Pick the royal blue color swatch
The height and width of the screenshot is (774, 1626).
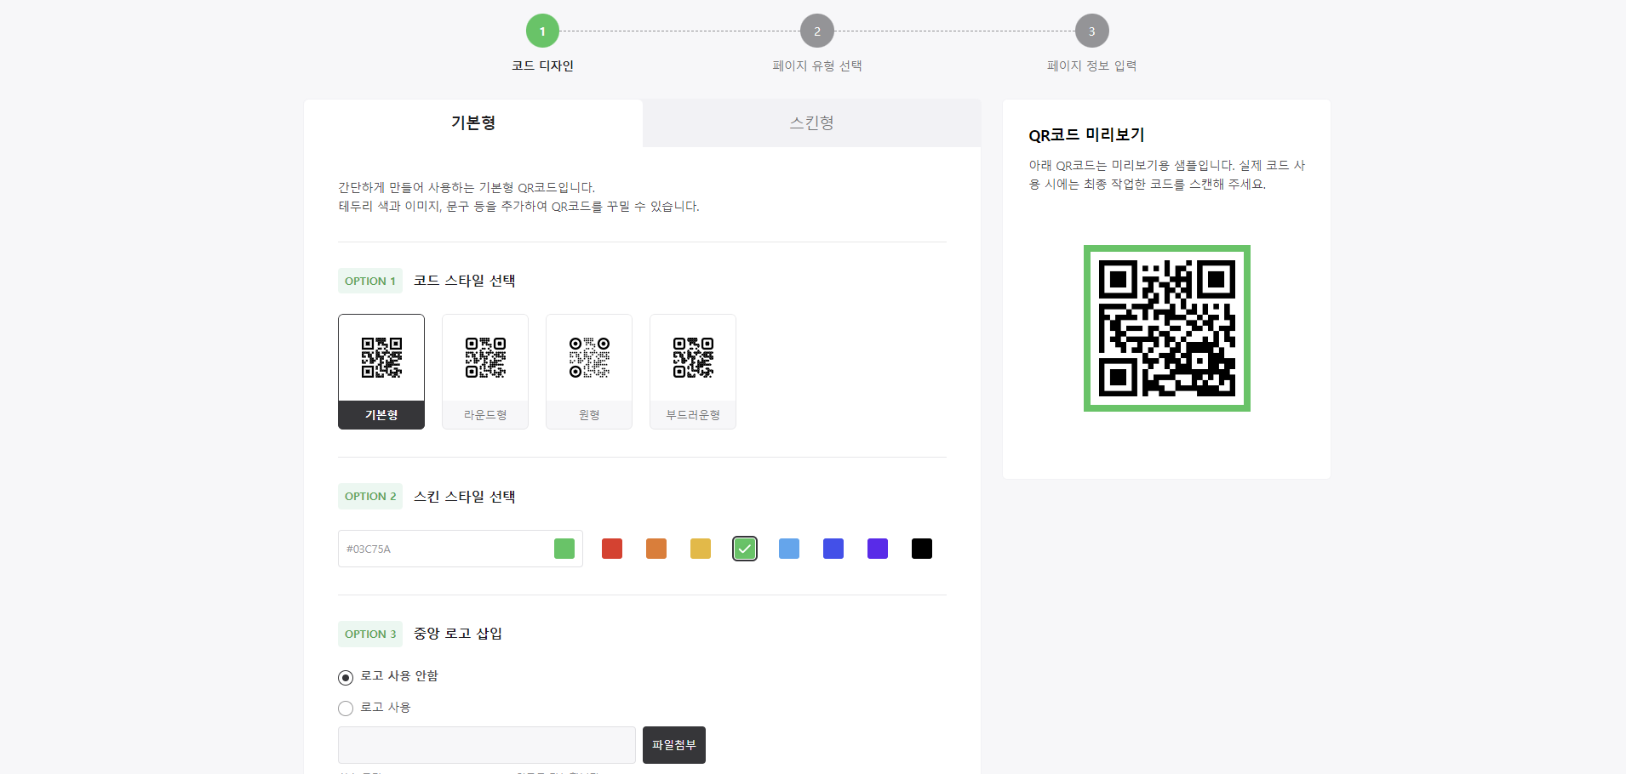coord(833,549)
